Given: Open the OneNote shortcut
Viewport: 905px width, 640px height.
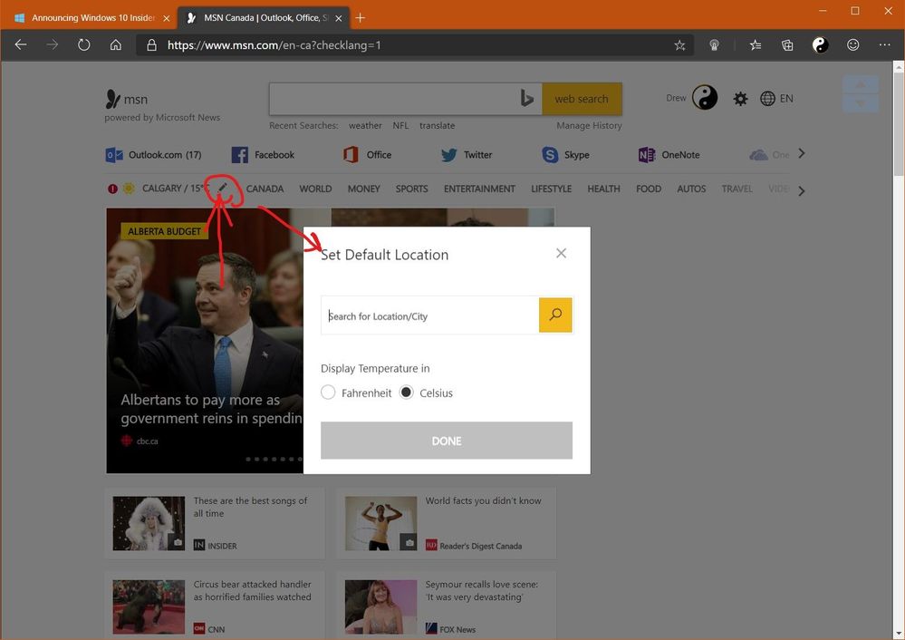Looking at the screenshot, I should (x=669, y=155).
